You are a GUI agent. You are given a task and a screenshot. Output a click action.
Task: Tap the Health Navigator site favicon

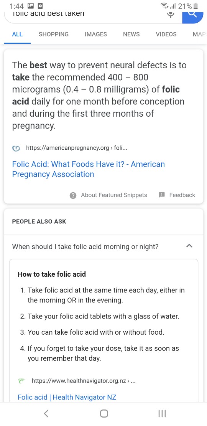point(21,381)
